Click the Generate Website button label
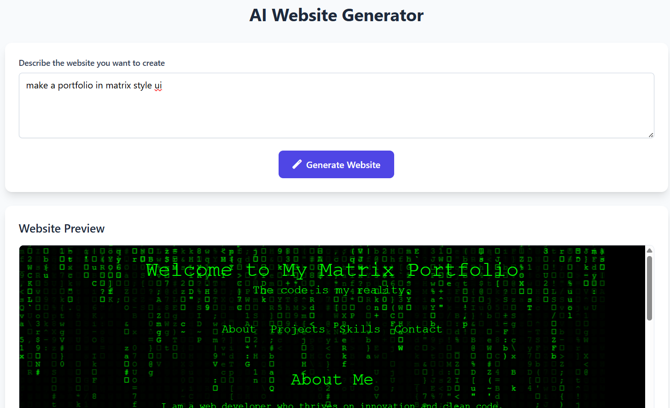Viewport: 670px width, 408px height. click(343, 165)
